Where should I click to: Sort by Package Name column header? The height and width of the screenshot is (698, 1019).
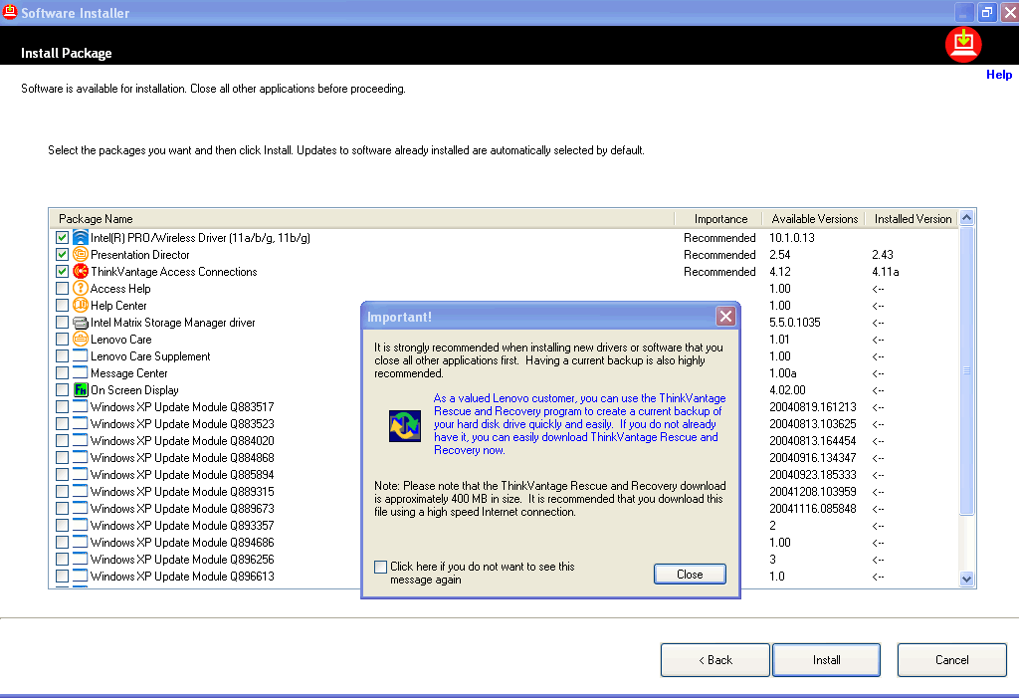[x=362, y=219]
